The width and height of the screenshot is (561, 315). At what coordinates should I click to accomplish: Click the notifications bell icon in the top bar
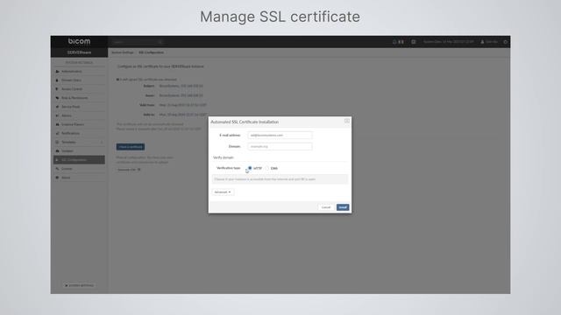click(x=394, y=42)
